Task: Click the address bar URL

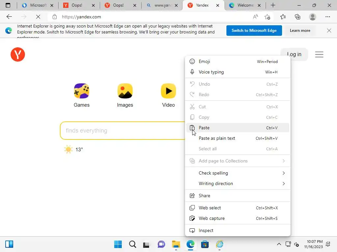Action: [x=81, y=17]
